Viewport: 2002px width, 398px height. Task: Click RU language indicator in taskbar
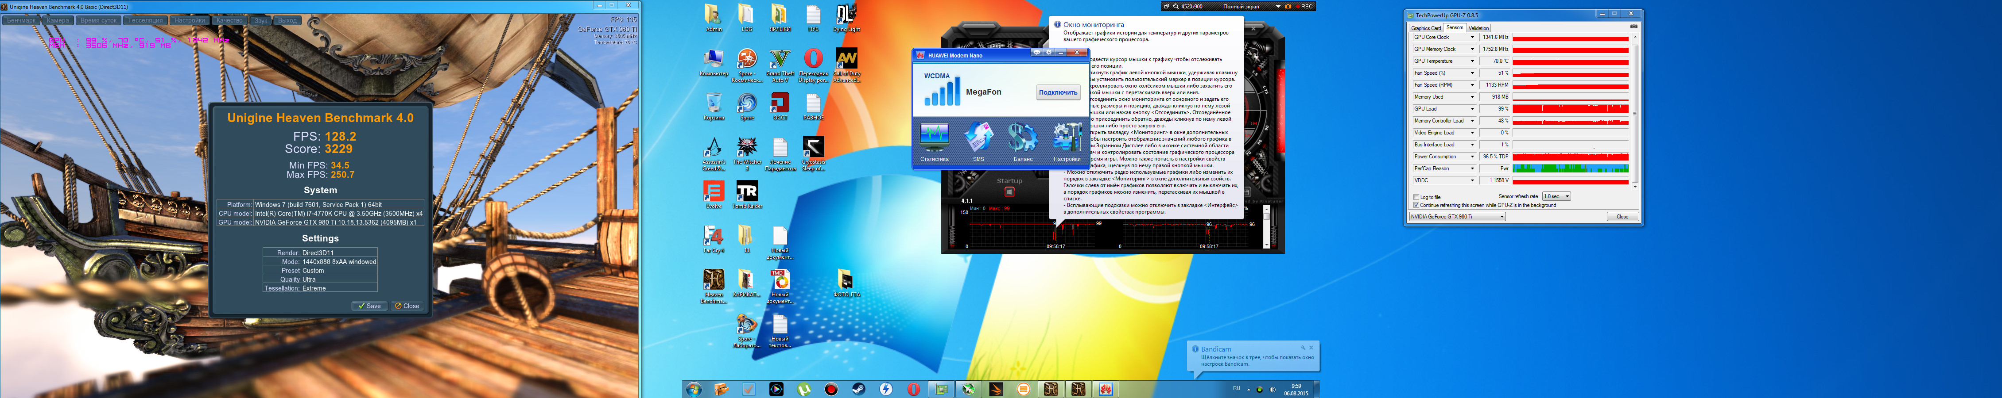tap(1237, 389)
